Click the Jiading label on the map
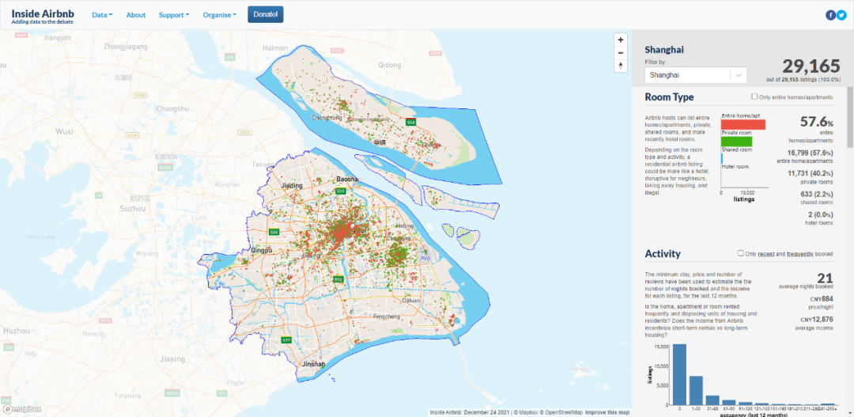The image size is (854, 417). [x=291, y=186]
